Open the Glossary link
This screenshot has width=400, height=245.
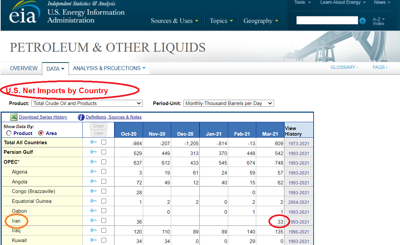(x=344, y=67)
